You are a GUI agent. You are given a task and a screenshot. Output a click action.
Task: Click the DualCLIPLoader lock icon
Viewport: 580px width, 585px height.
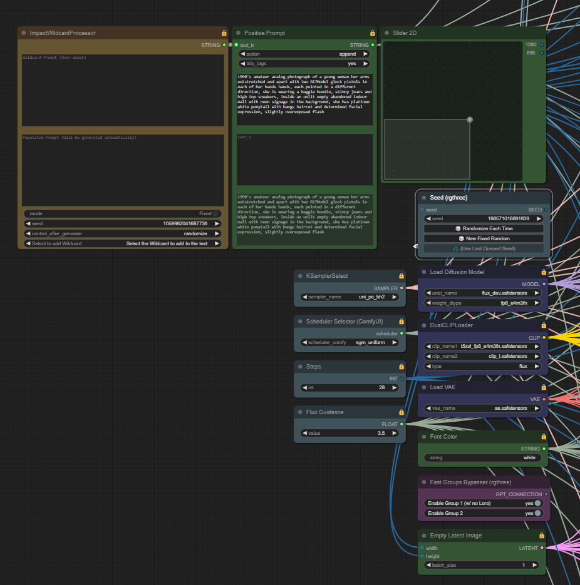(x=544, y=325)
